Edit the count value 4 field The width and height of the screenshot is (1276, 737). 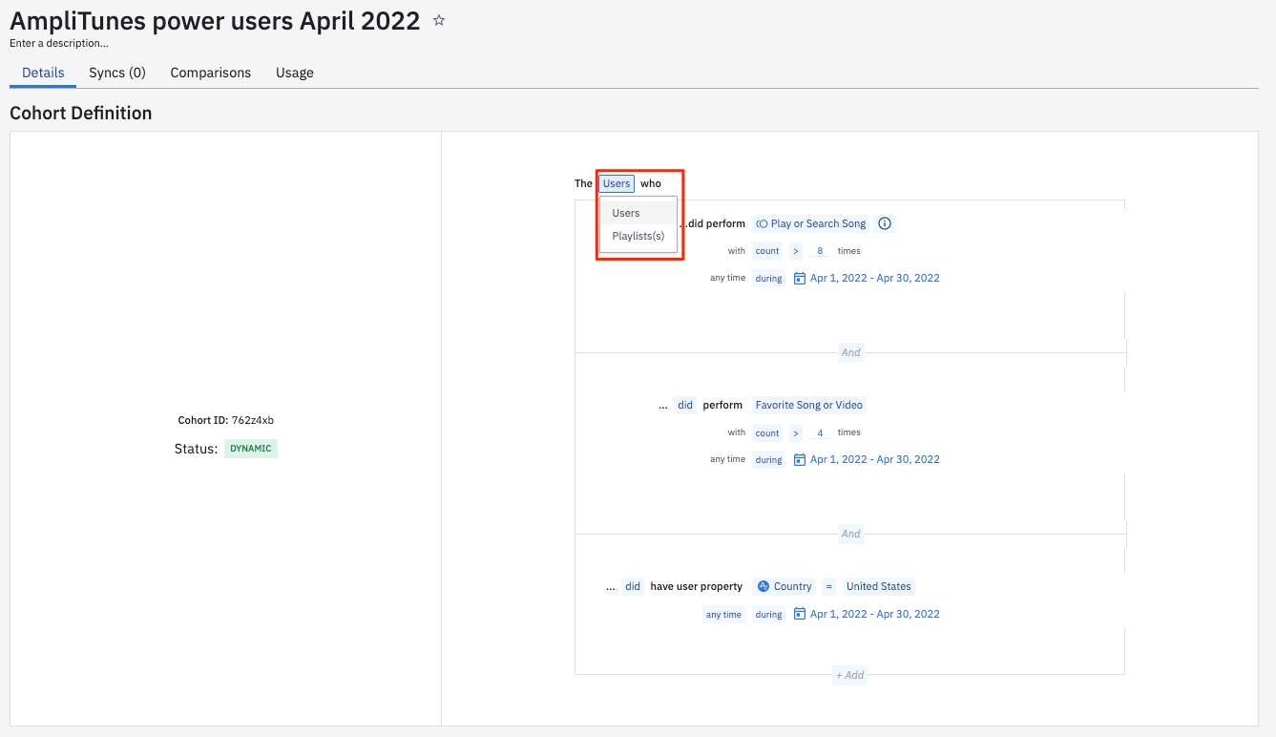(821, 433)
